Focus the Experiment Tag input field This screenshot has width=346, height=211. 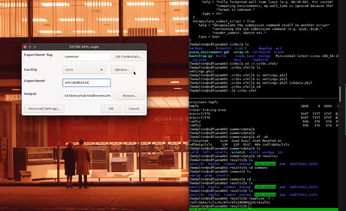point(86,57)
